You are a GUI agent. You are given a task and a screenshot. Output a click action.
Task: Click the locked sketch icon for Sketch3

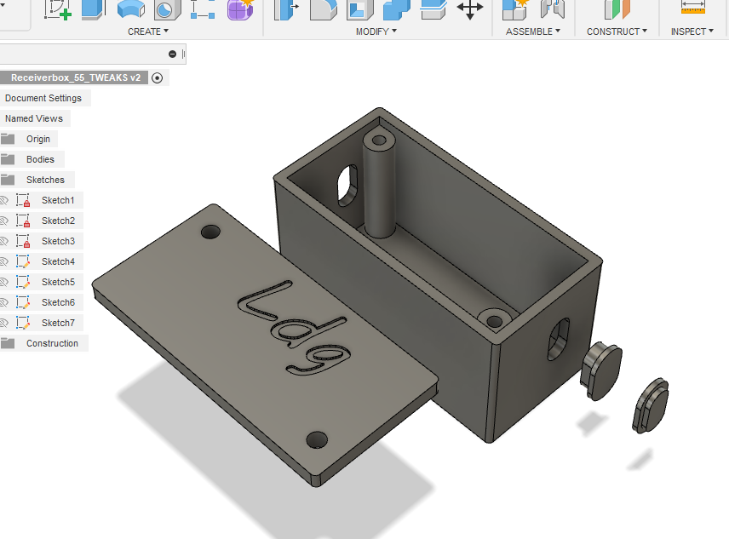[23, 241]
